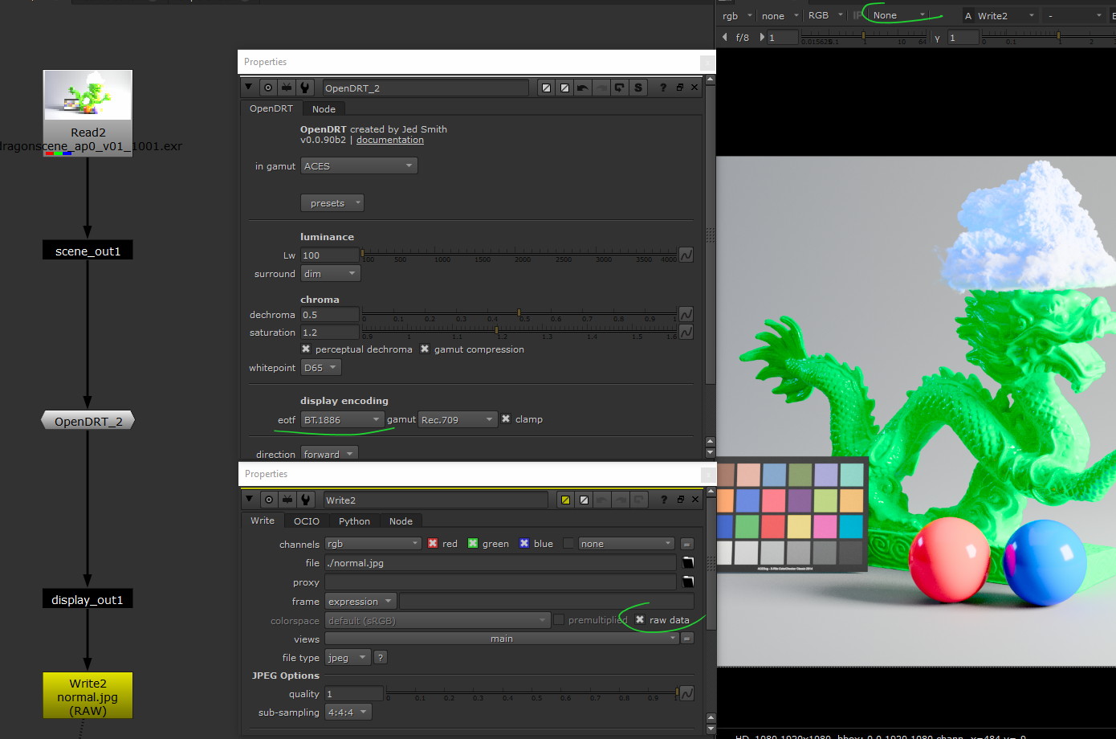Click the views main button
This screenshot has width=1116, height=739.
pyautogui.click(x=502, y=639)
